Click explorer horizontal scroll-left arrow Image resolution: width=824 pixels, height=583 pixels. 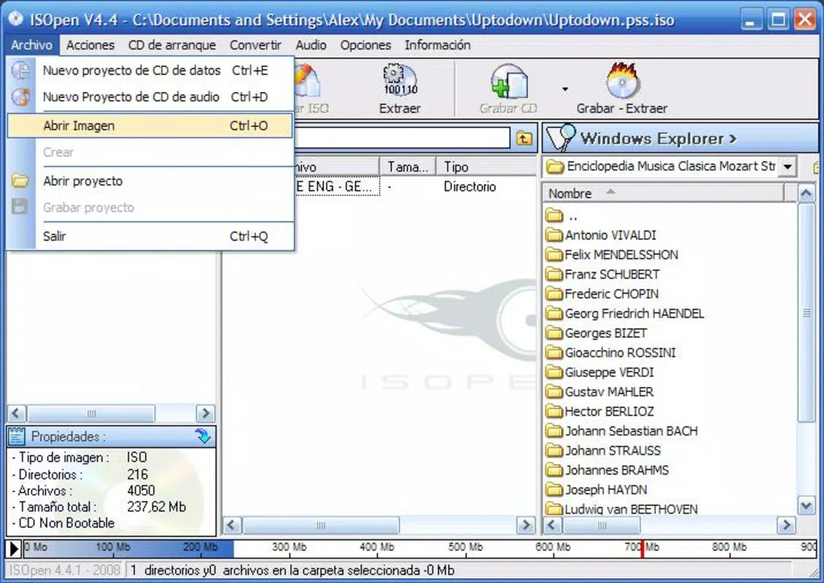(x=552, y=525)
